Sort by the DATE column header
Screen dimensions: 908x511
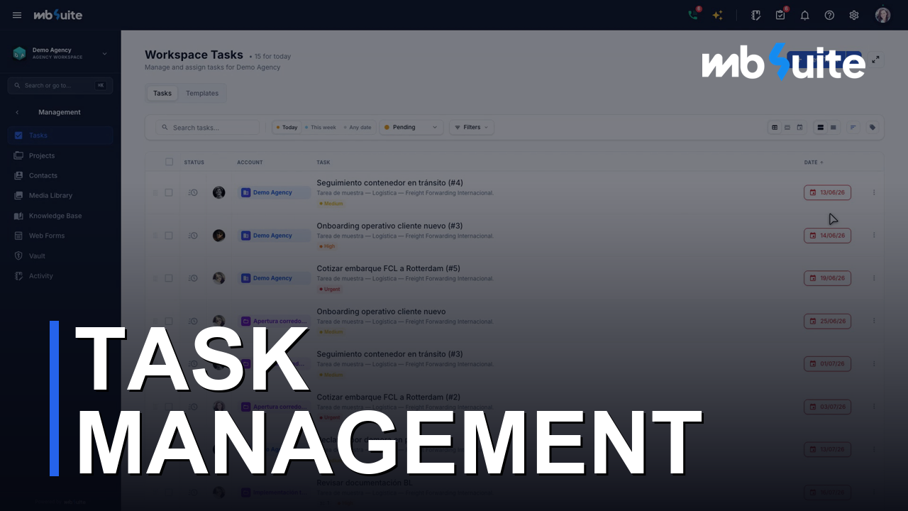814,163
